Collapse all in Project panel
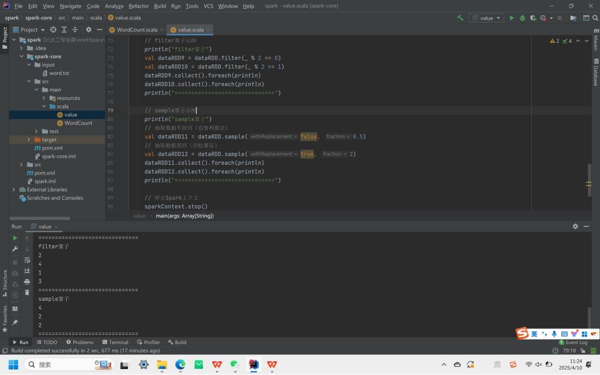Viewport: 600px width, 375px height. 75,29
